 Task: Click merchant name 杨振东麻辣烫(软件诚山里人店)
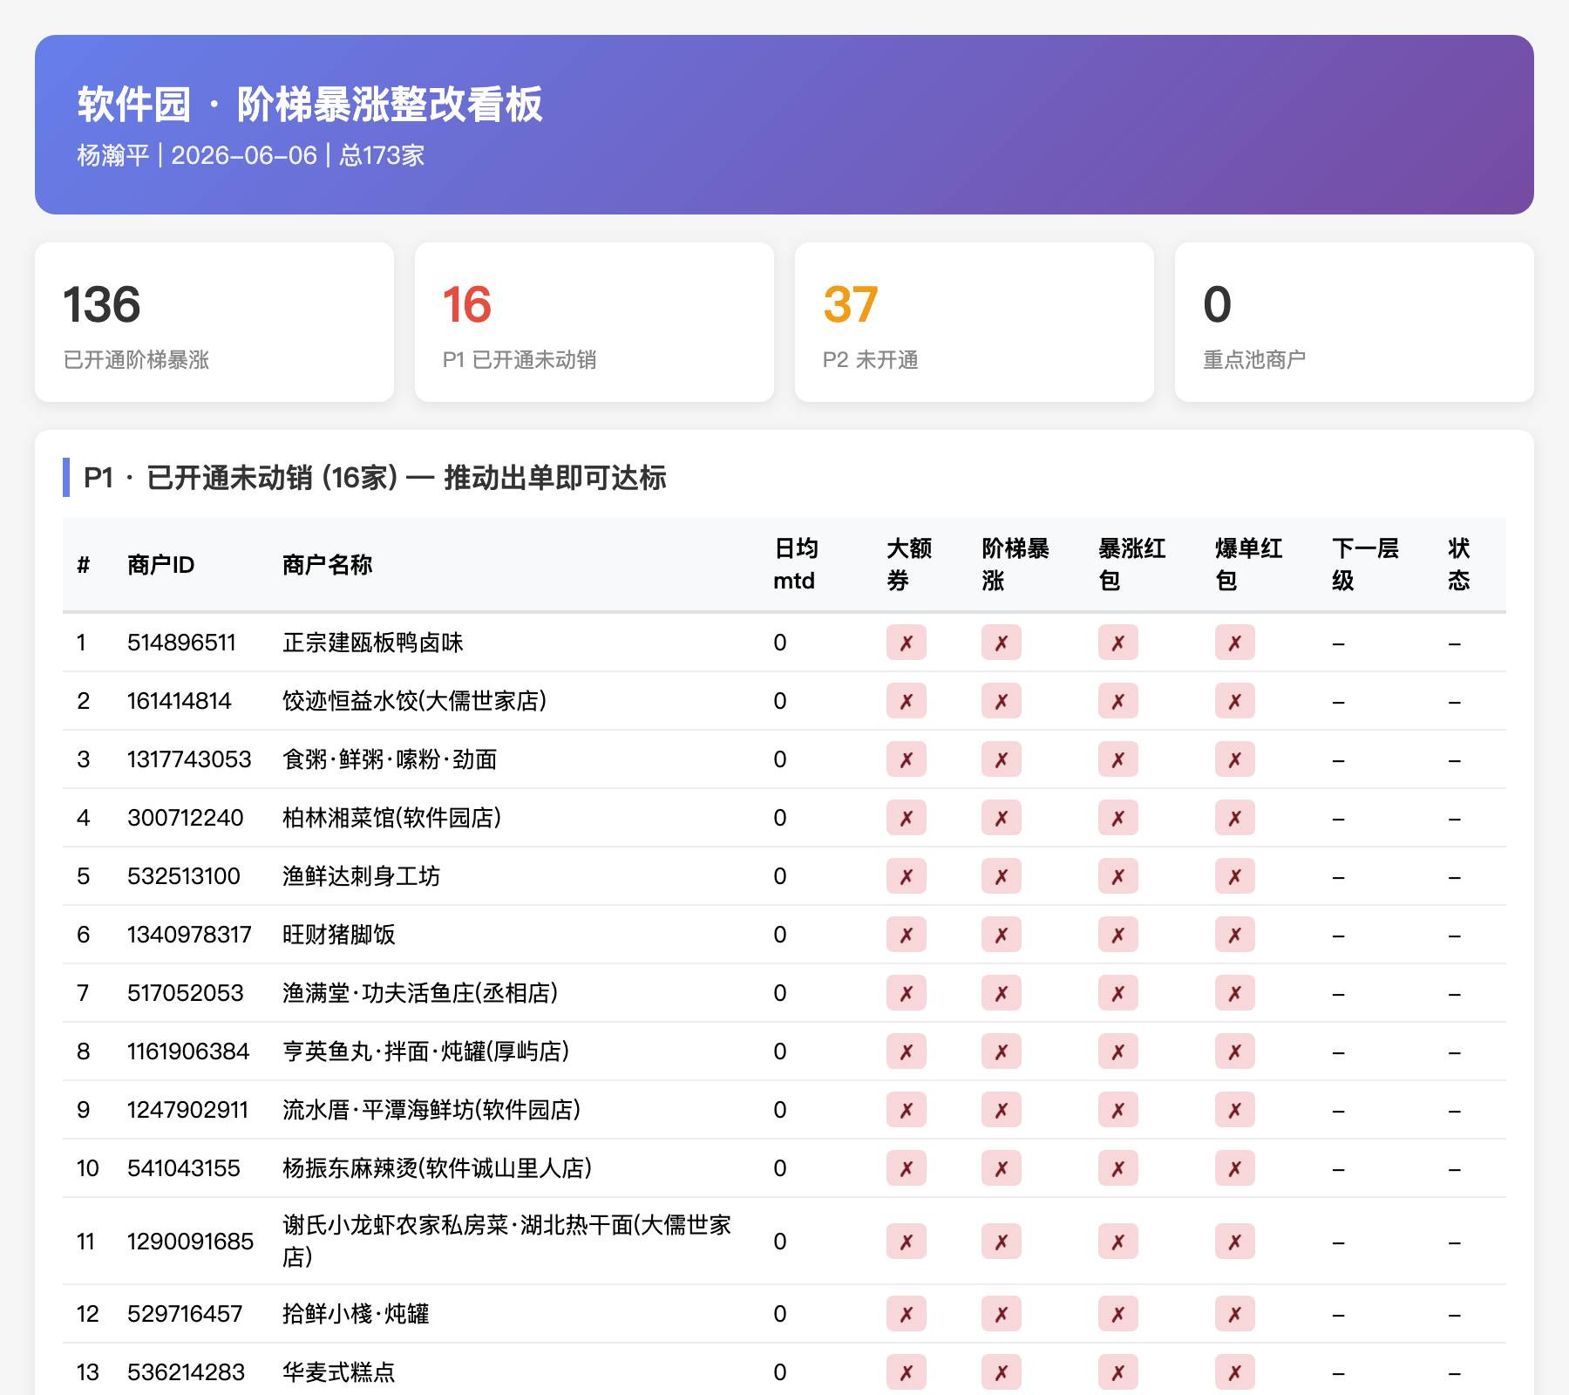click(x=438, y=1168)
